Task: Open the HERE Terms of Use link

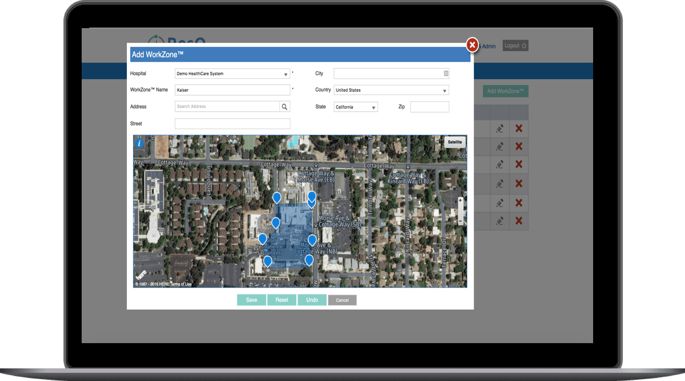Action: (181, 284)
